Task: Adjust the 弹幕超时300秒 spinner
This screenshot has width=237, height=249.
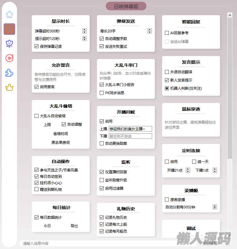Action: [x=85, y=31]
